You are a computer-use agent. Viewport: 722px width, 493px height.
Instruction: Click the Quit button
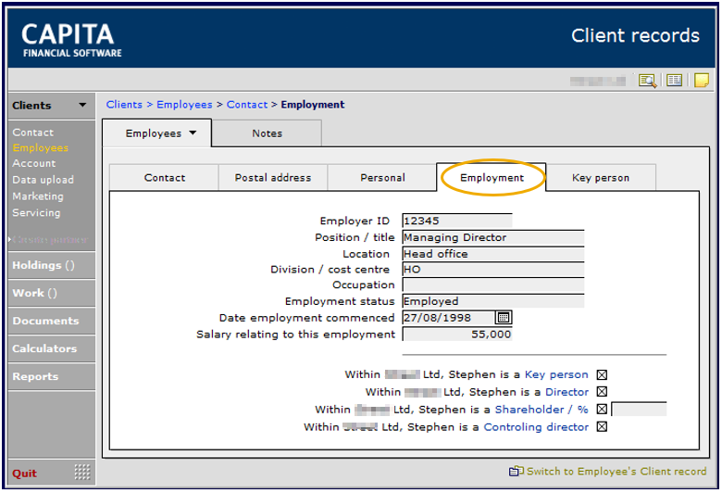click(x=24, y=474)
